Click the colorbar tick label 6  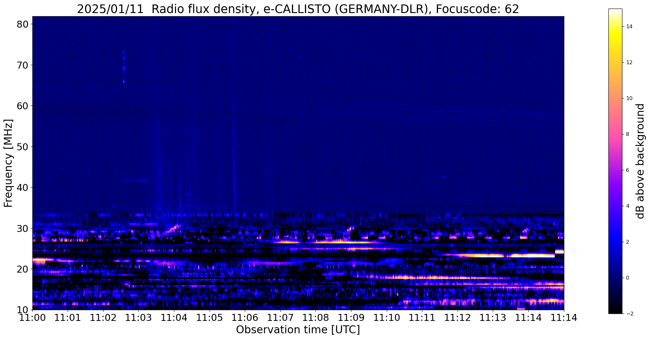[x=627, y=170]
